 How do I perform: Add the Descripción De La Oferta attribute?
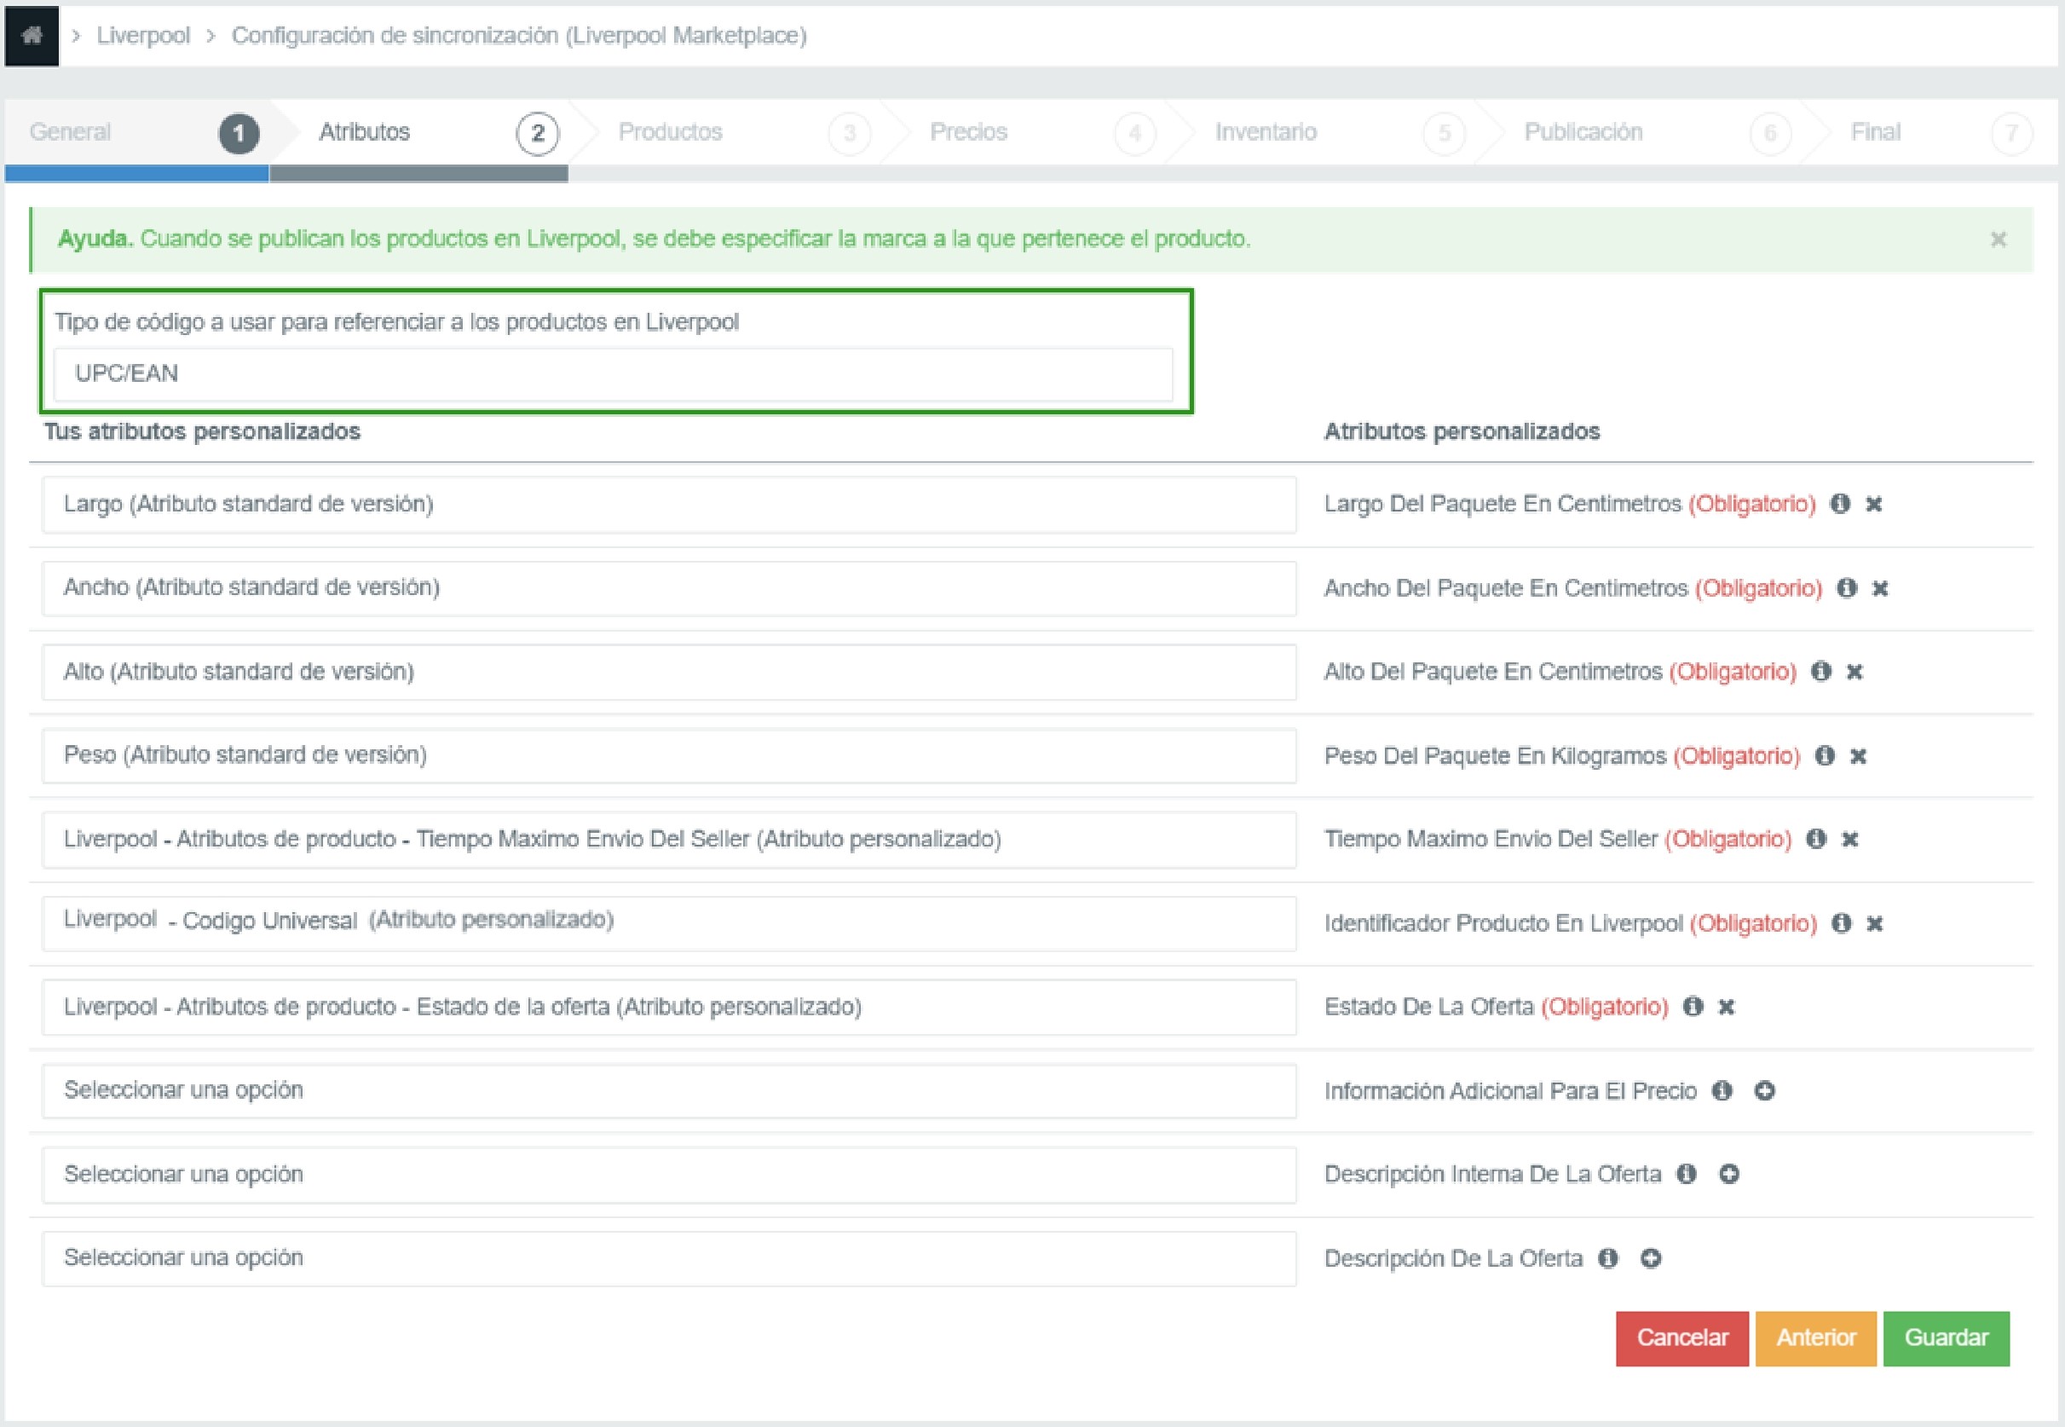[1650, 1258]
